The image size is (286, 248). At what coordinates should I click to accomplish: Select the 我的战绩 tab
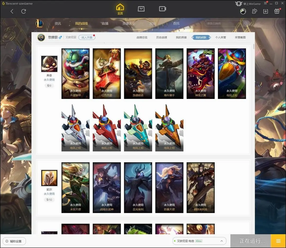[x=82, y=24]
